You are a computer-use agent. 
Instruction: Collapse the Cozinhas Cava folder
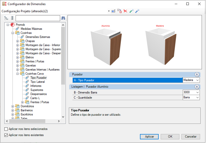(18, 74)
